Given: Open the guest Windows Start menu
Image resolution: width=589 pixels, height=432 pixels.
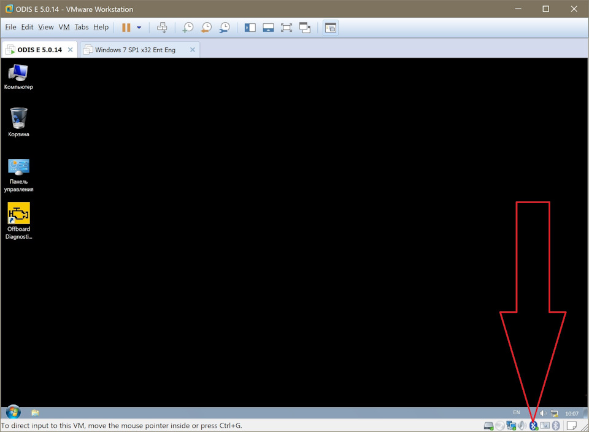Looking at the screenshot, I should [13, 412].
